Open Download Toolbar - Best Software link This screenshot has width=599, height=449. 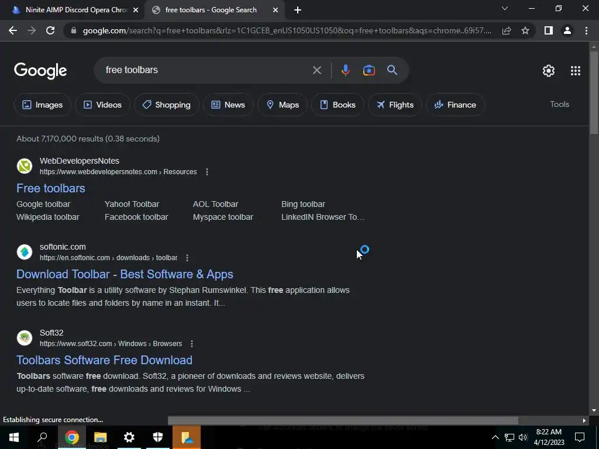point(125,274)
